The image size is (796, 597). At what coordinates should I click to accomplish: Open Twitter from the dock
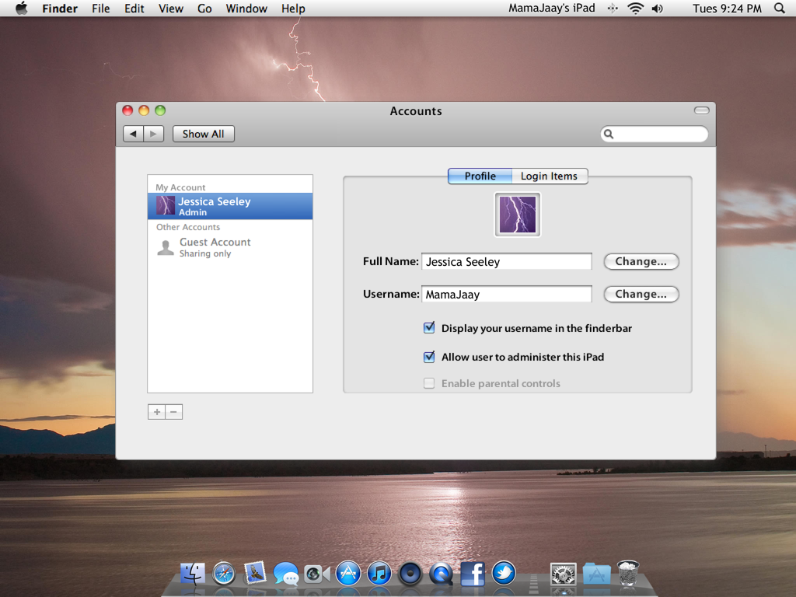tap(504, 574)
